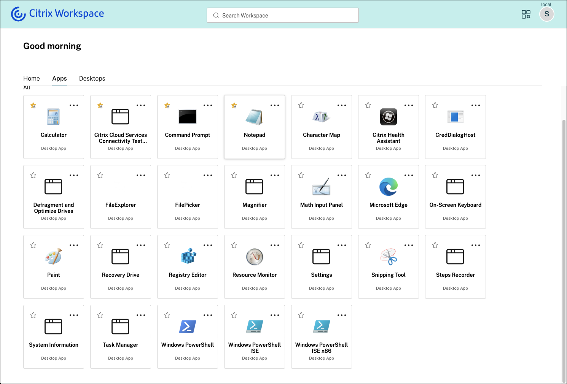Open the activity manager grid icon in header
The image size is (567, 384).
(x=526, y=14)
